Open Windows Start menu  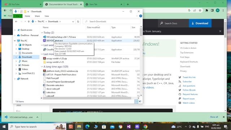(4, 127)
